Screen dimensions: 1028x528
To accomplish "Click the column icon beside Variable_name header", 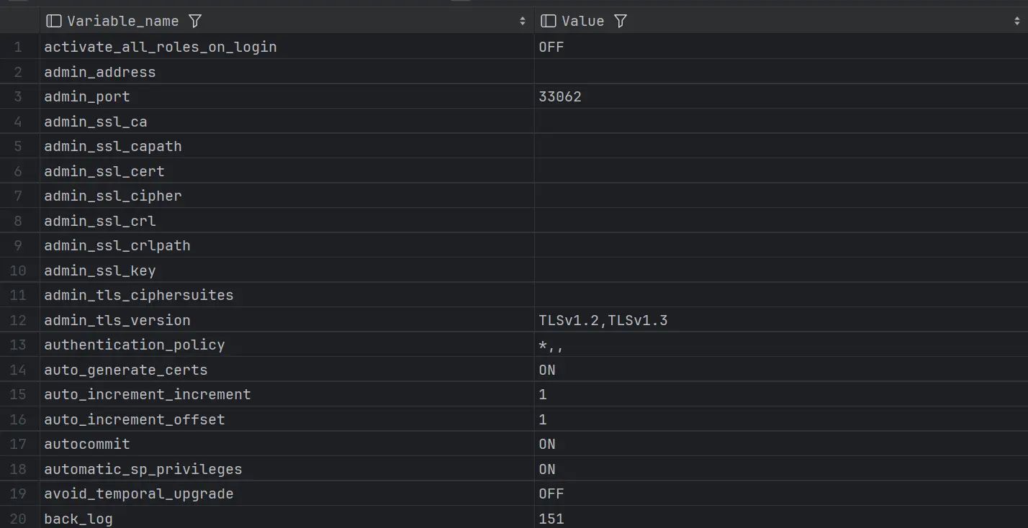I will [53, 21].
